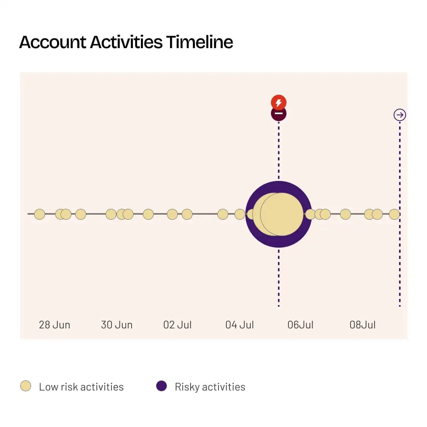Select the large purple risky activities ring

(x=279, y=187)
